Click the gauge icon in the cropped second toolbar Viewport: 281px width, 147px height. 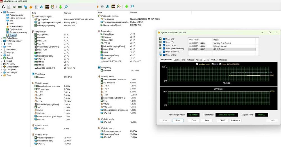119,6
